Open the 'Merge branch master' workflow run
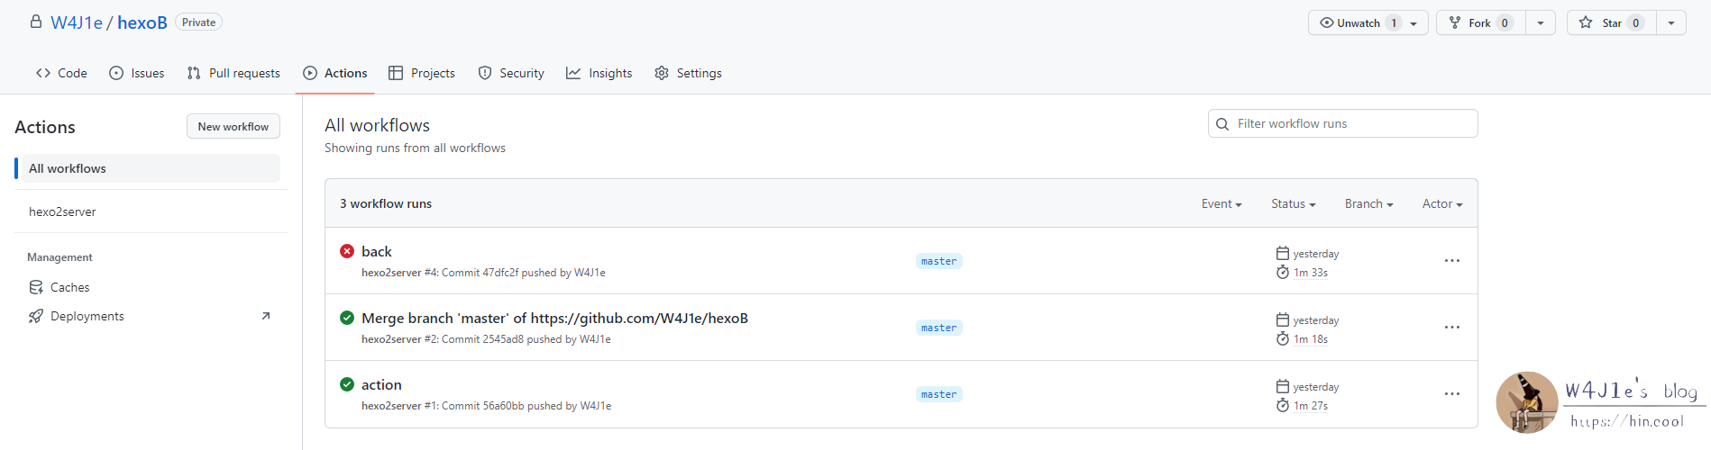Viewport: 1711px width, 450px height. pyautogui.click(x=554, y=318)
